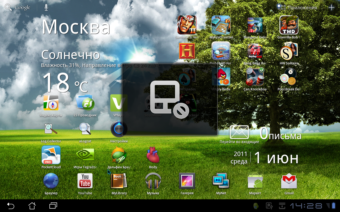The image size is (340, 212).
Task: Open Guerrilla Bob THD game
Action: click(x=289, y=25)
